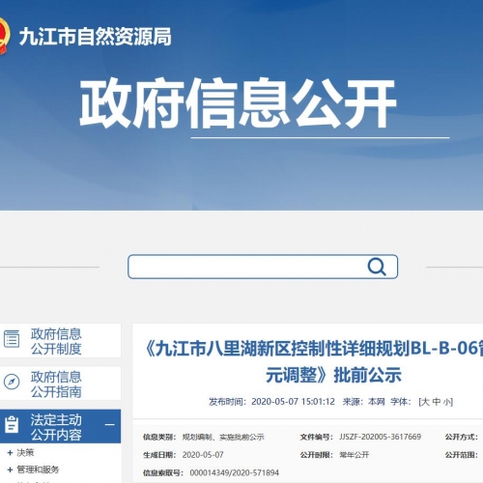Open 九江市自然资源局 site title
483x483 pixels.
[96, 37]
